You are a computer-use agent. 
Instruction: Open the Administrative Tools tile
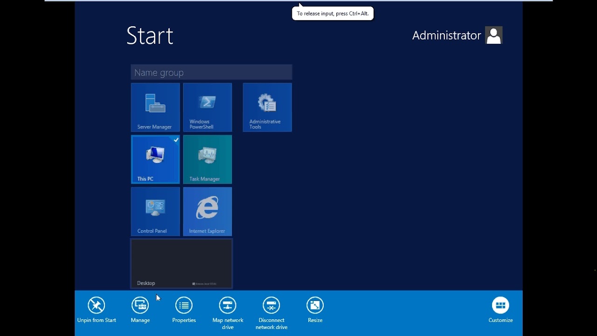[x=267, y=107]
